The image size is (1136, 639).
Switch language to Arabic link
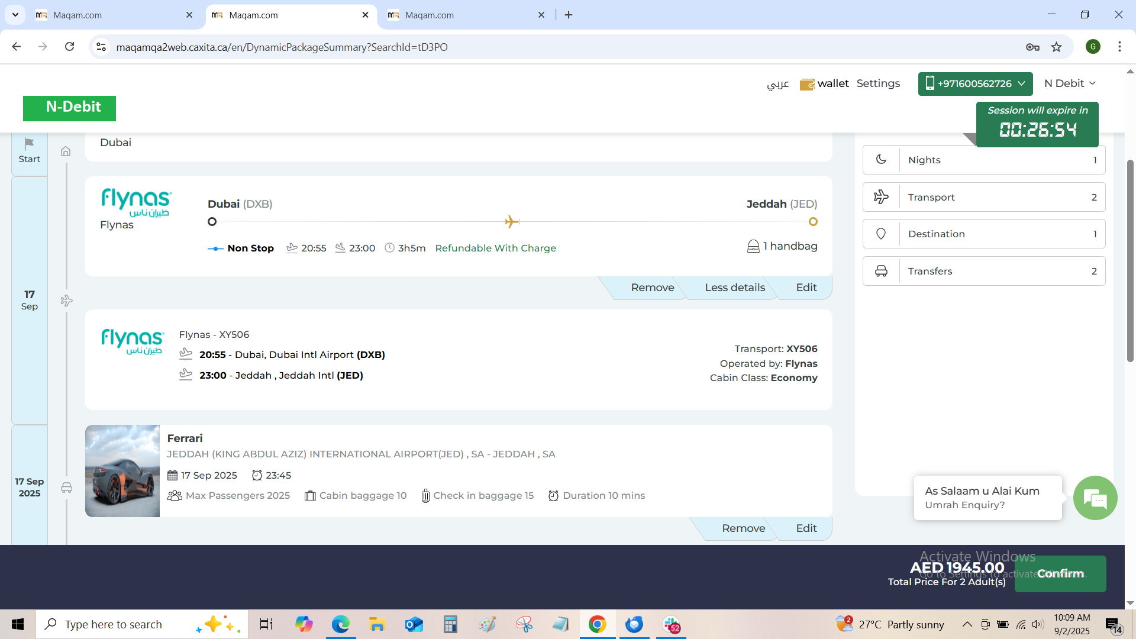(x=777, y=84)
